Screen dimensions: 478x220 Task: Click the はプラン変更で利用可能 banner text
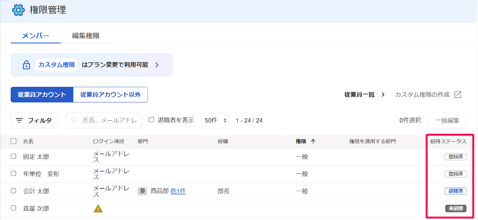click(115, 65)
